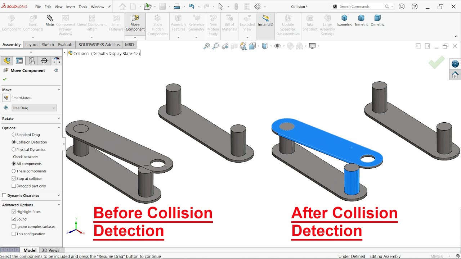The image size is (461, 259).
Task: Open the SOLIDWORKS Add-Ins tab
Action: [x=99, y=45]
